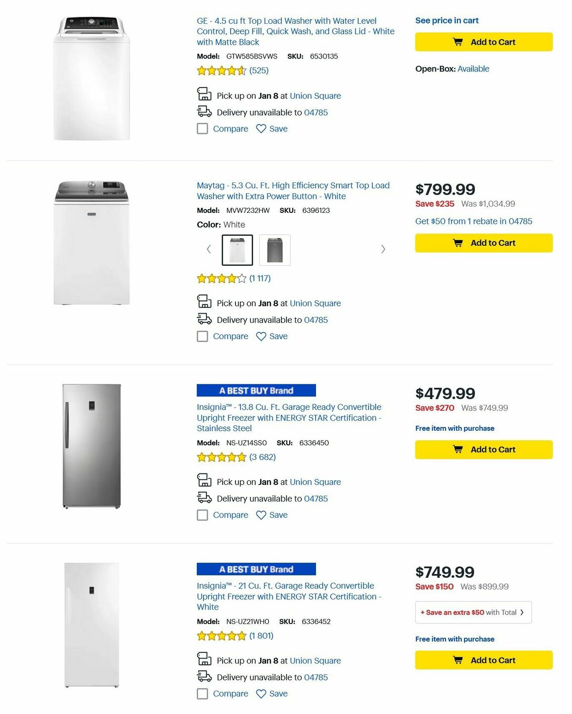The height and width of the screenshot is (714, 572).
Task: Save the Maytag washer using the heart icon
Action: tap(260, 336)
